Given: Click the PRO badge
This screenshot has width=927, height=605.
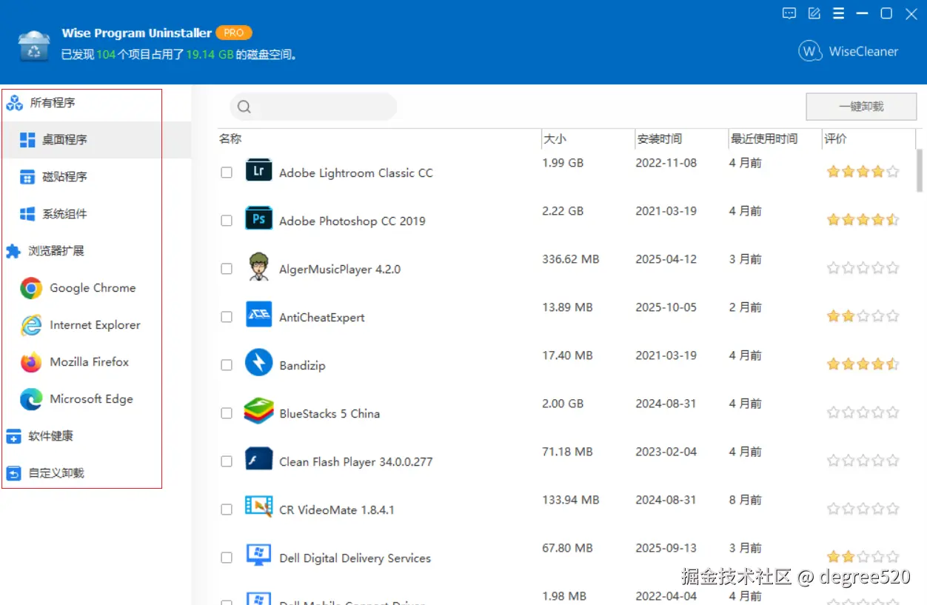Looking at the screenshot, I should point(234,33).
